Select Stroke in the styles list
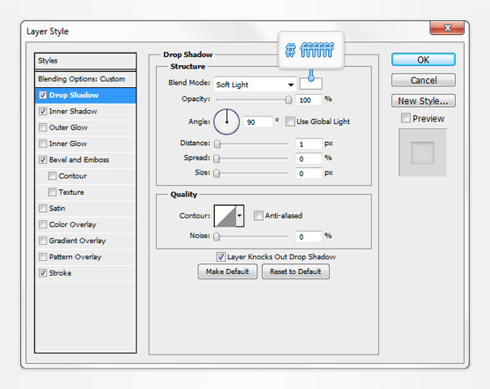Image resolution: width=490 pixels, height=389 pixels. tap(60, 273)
